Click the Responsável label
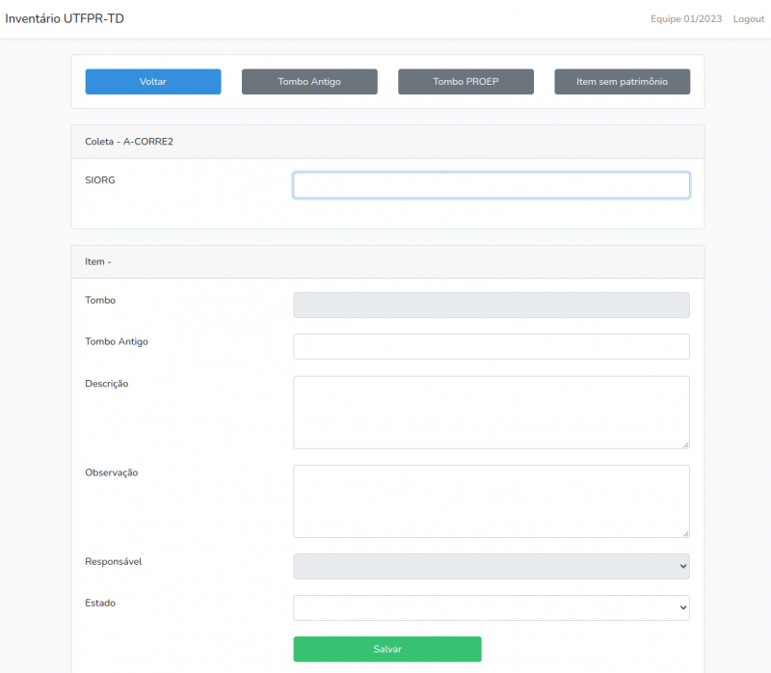 coord(114,562)
